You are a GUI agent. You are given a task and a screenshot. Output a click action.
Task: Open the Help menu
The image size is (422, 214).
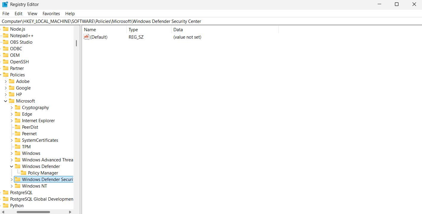pyautogui.click(x=70, y=14)
